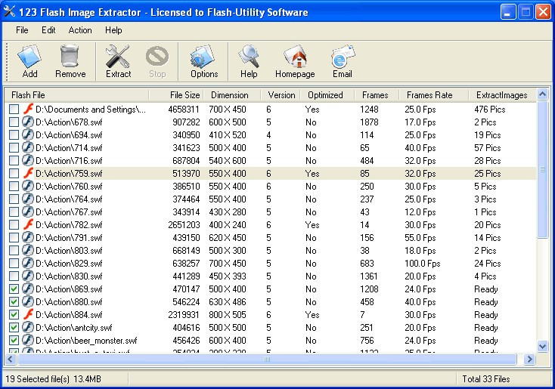Click dimension value 800 X 505
Image resolution: width=555 pixels, height=389 pixels.
(228, 315)
